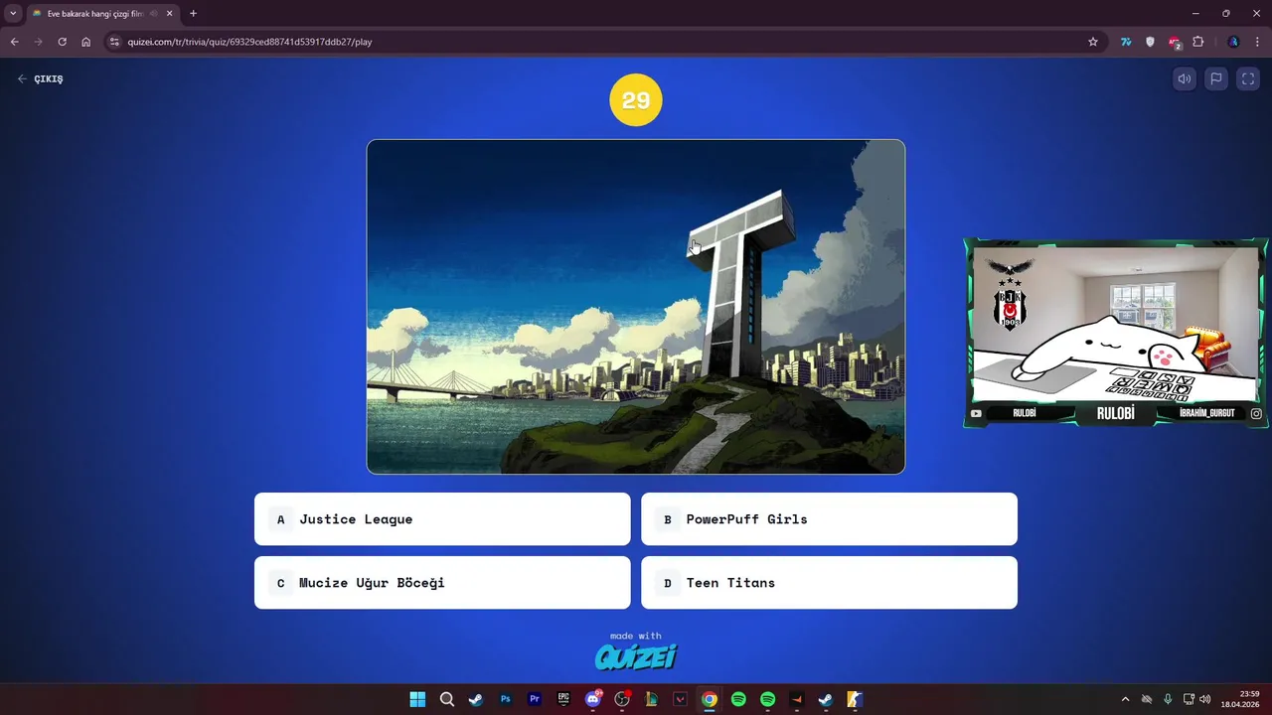Viewport: 1272px width, 715px height.
Task: Go to the Chrome home page button
Action: click(85, 42)
